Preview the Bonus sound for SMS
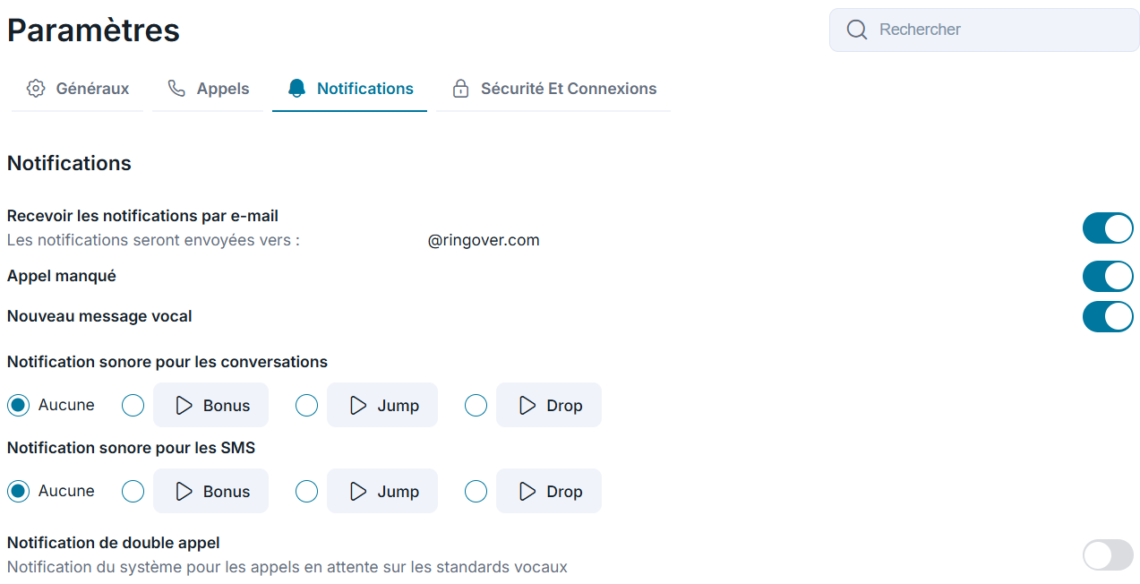 210,491
